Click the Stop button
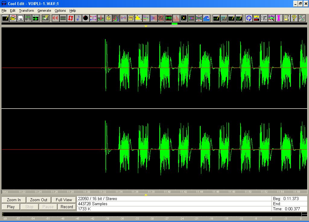The image size is (309, 222). pos(29,207)
